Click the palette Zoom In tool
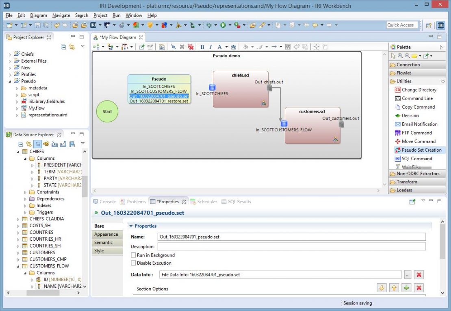 [x=400, y=56]
